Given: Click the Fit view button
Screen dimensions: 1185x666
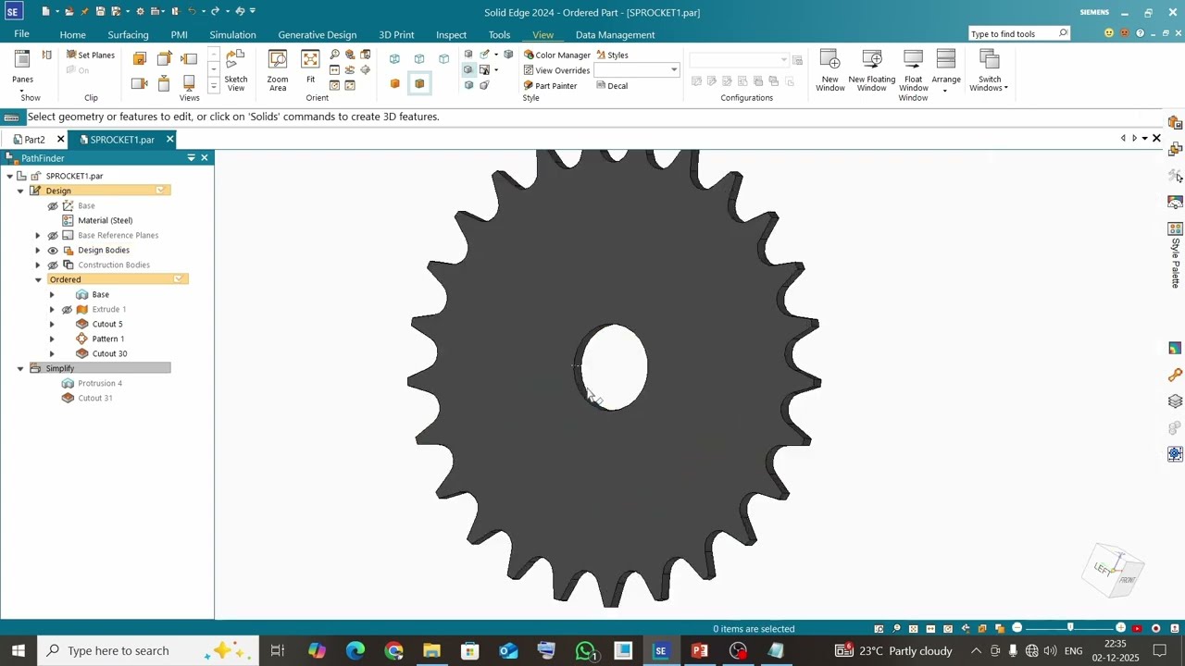Looking at the screenshot, I should [310, 68].
